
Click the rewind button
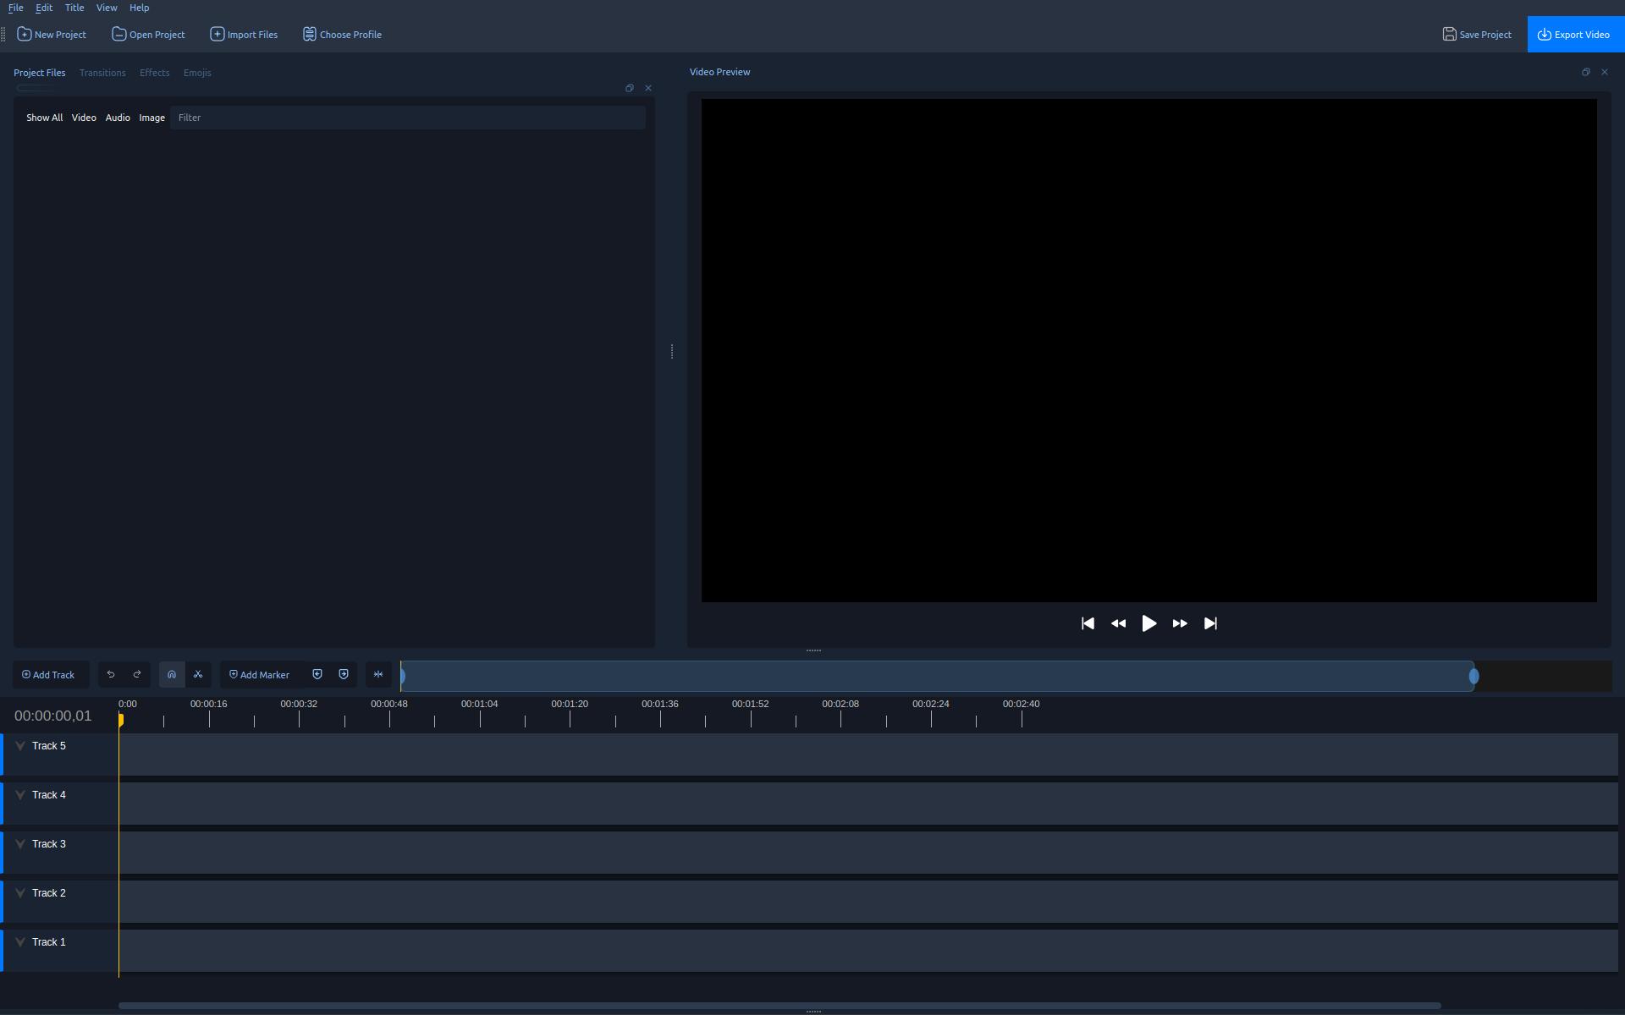click(1118, 623)
